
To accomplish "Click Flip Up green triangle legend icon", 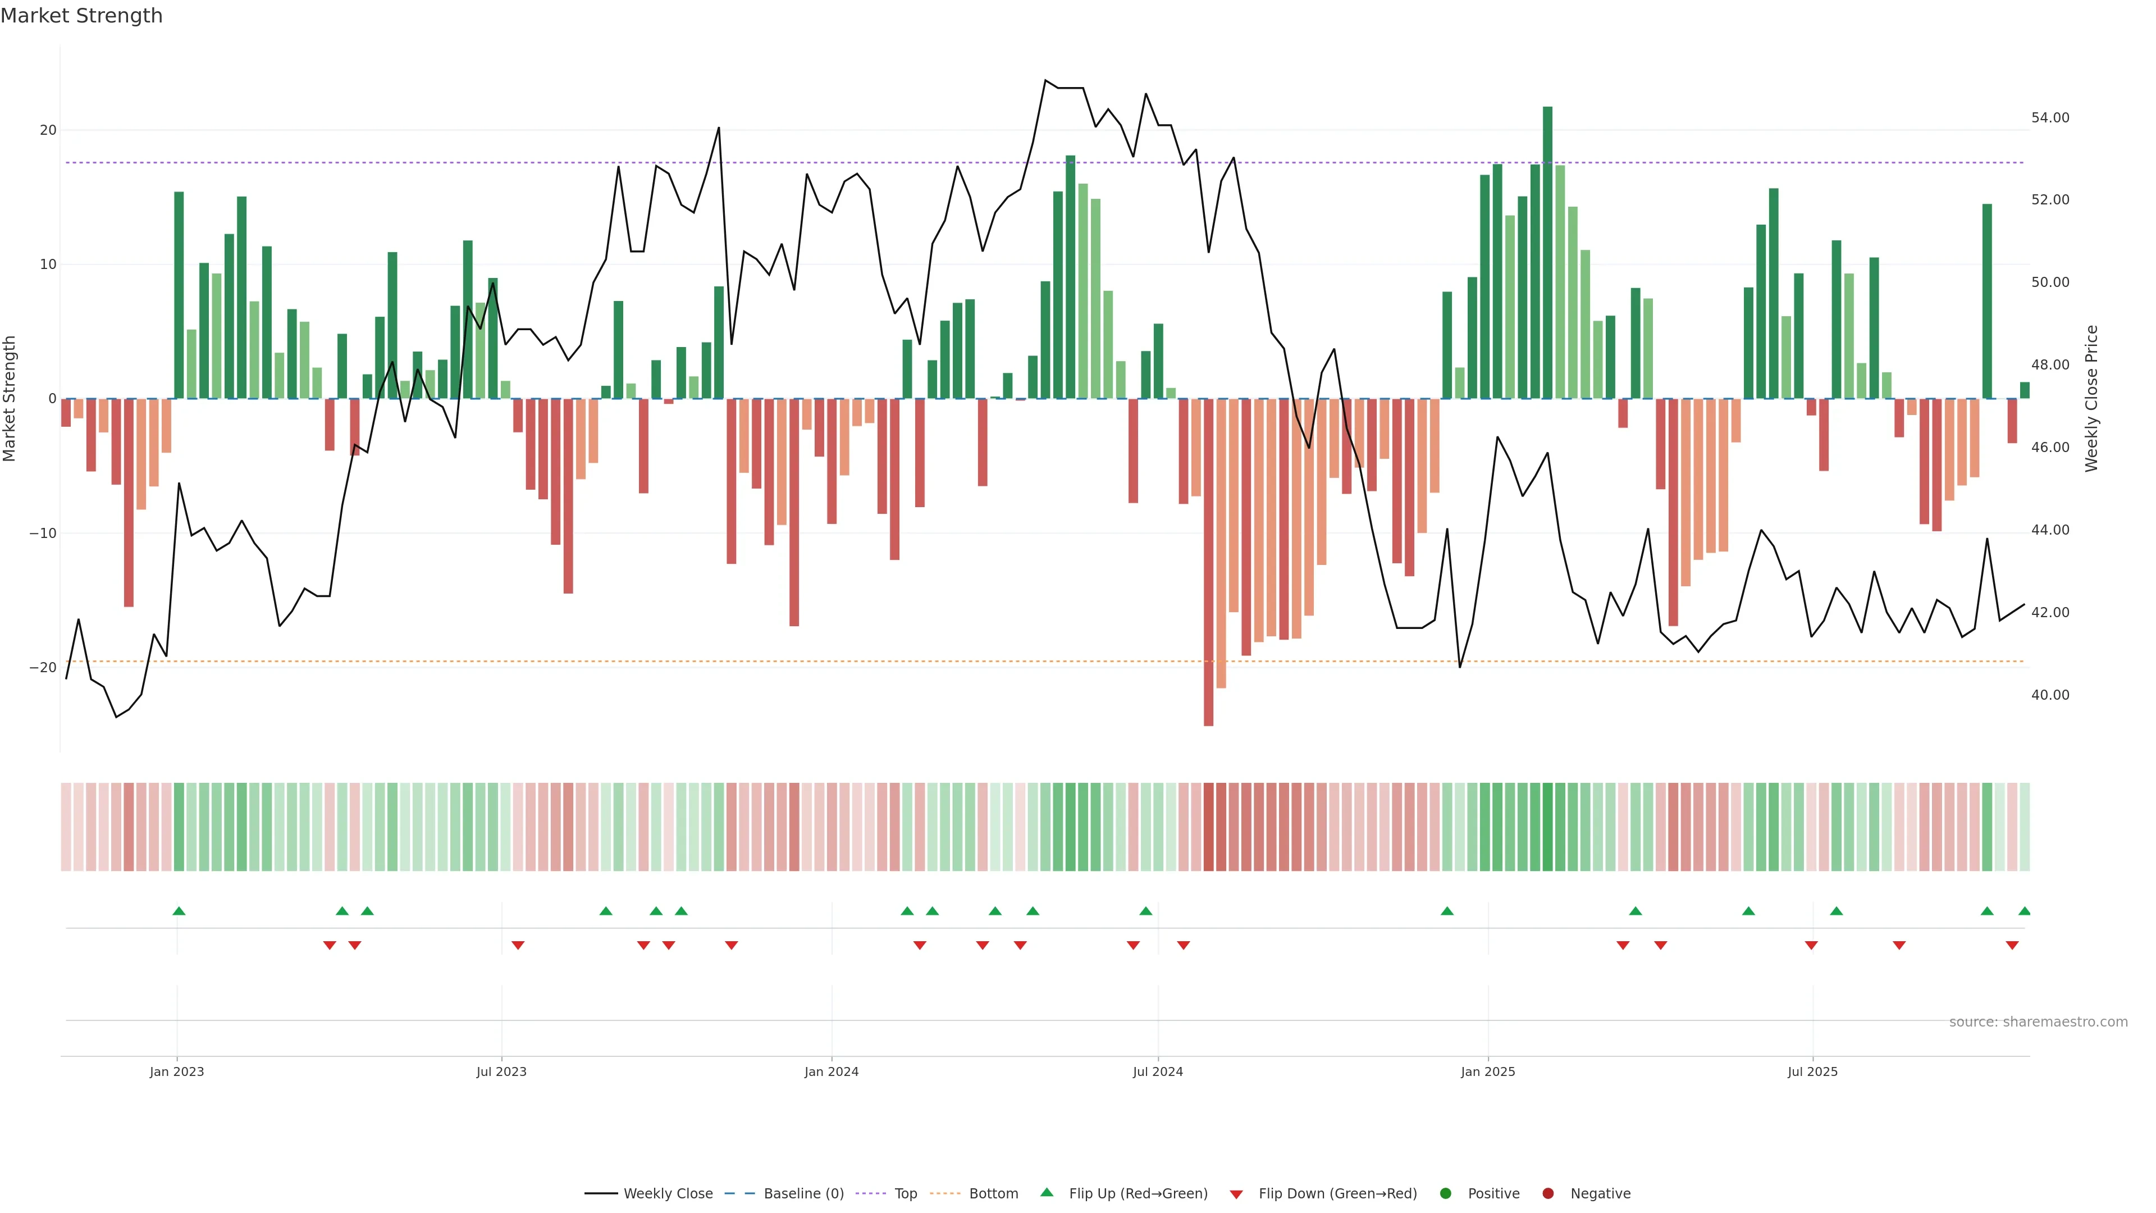I will coord(1046,1192).
